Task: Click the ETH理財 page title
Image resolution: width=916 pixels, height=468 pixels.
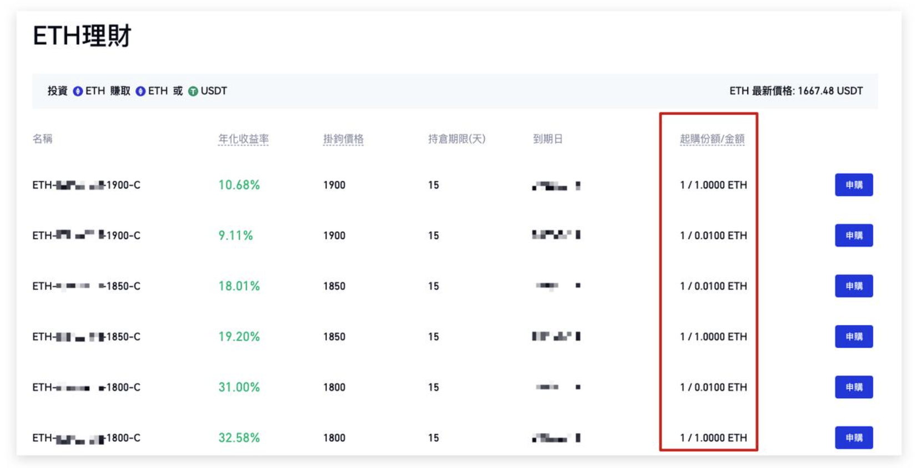Action: 82,36
